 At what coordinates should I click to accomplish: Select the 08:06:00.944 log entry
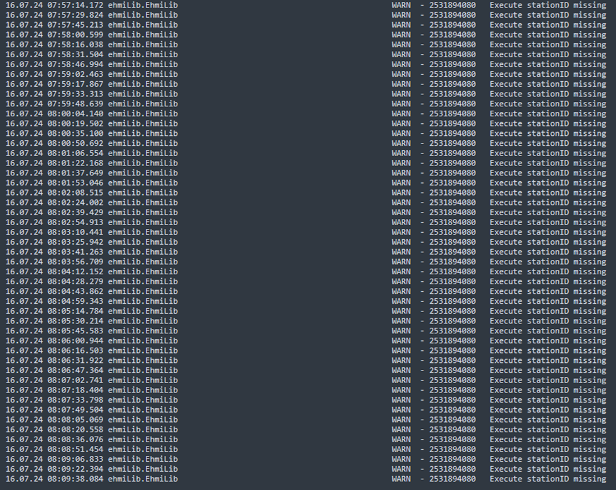point(305,340)
